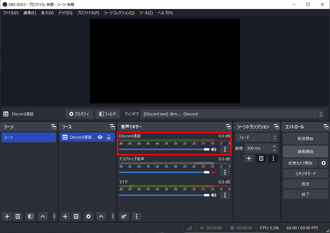Open the ツール(T) menu
Image resolution: width=330 pixels, height=233 pixels.
146,13
